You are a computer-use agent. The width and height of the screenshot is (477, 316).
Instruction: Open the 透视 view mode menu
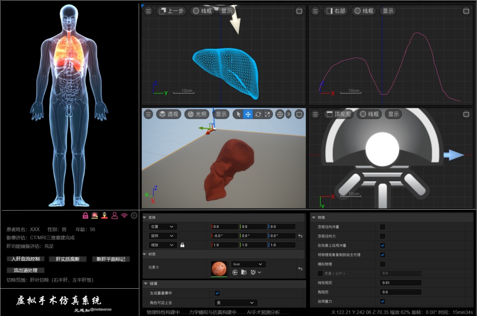169,114
